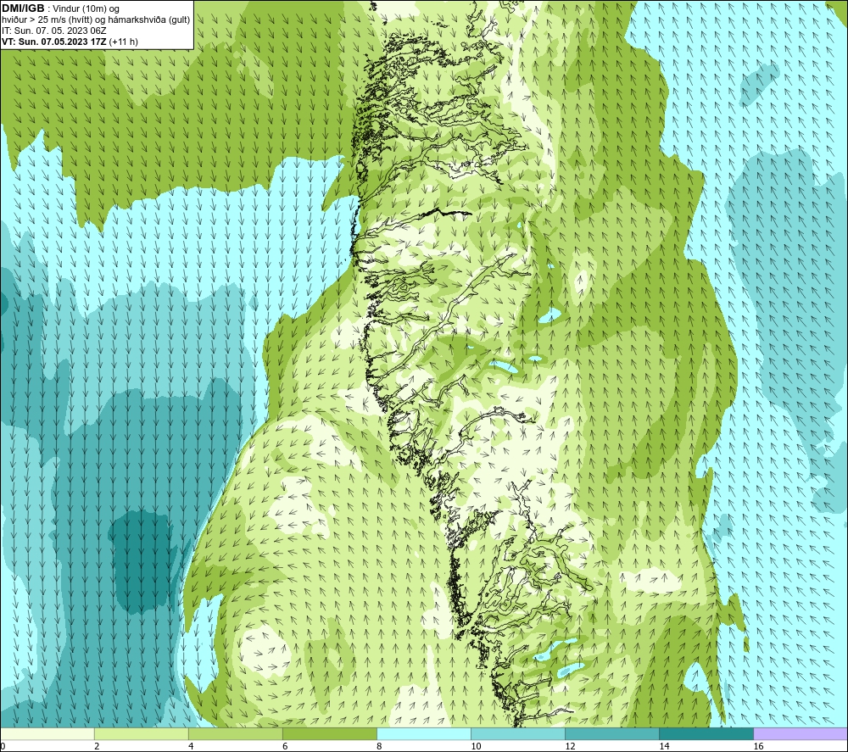Select the 2–4 m/s light green legend swatch
This screenshot has width=848, height=752.
(142, 734)
